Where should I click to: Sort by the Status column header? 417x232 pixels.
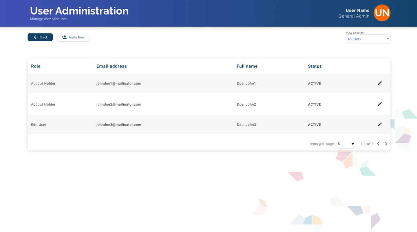[315, 66]
